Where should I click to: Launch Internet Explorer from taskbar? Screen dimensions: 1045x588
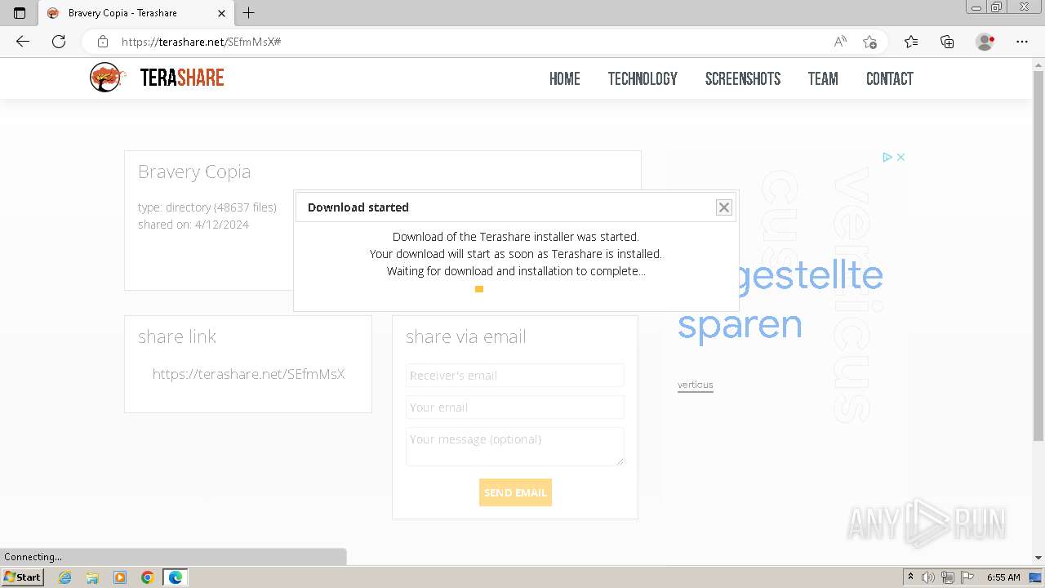click(65, 577)
